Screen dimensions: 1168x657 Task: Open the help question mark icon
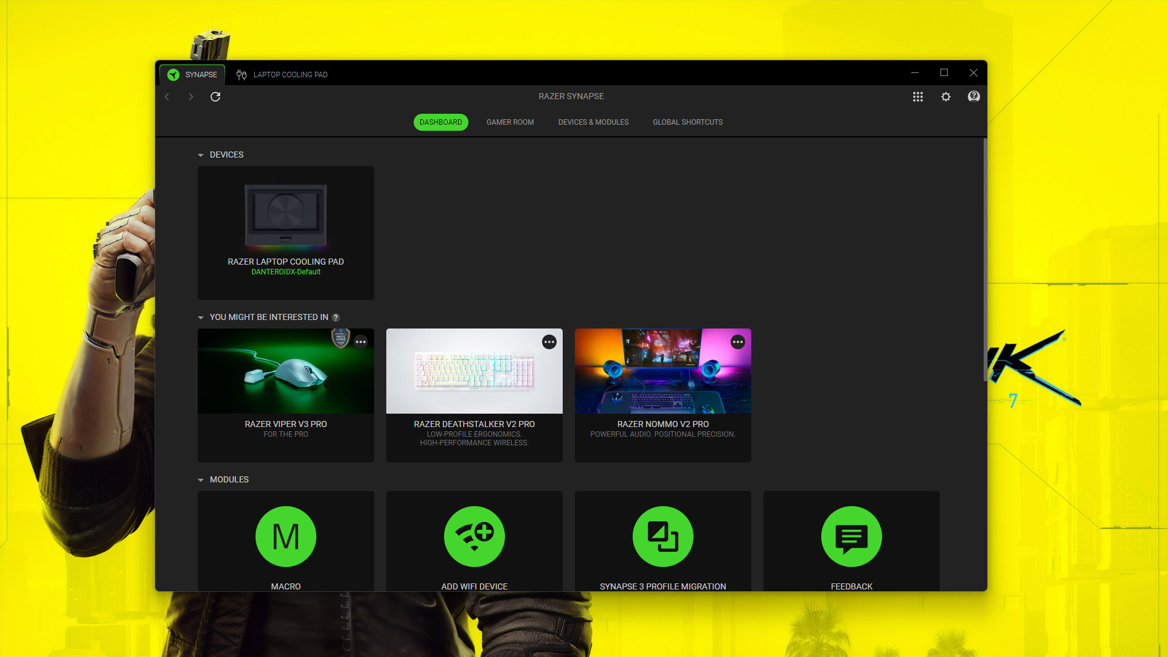pos(974,97)
